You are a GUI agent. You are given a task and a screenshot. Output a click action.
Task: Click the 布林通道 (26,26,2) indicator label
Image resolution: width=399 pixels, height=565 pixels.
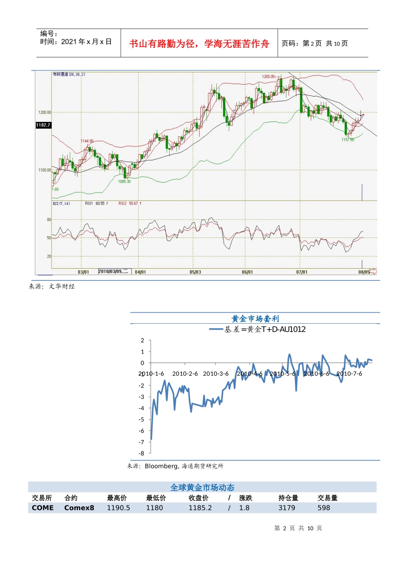tap(69, 74)
